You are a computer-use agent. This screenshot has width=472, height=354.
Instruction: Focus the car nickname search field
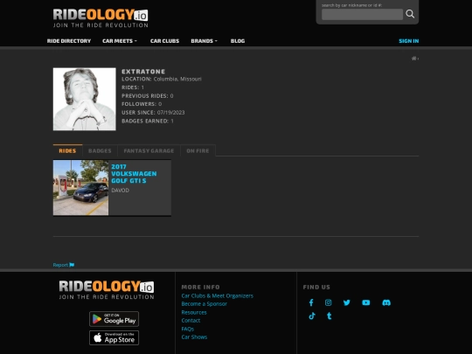362,14
